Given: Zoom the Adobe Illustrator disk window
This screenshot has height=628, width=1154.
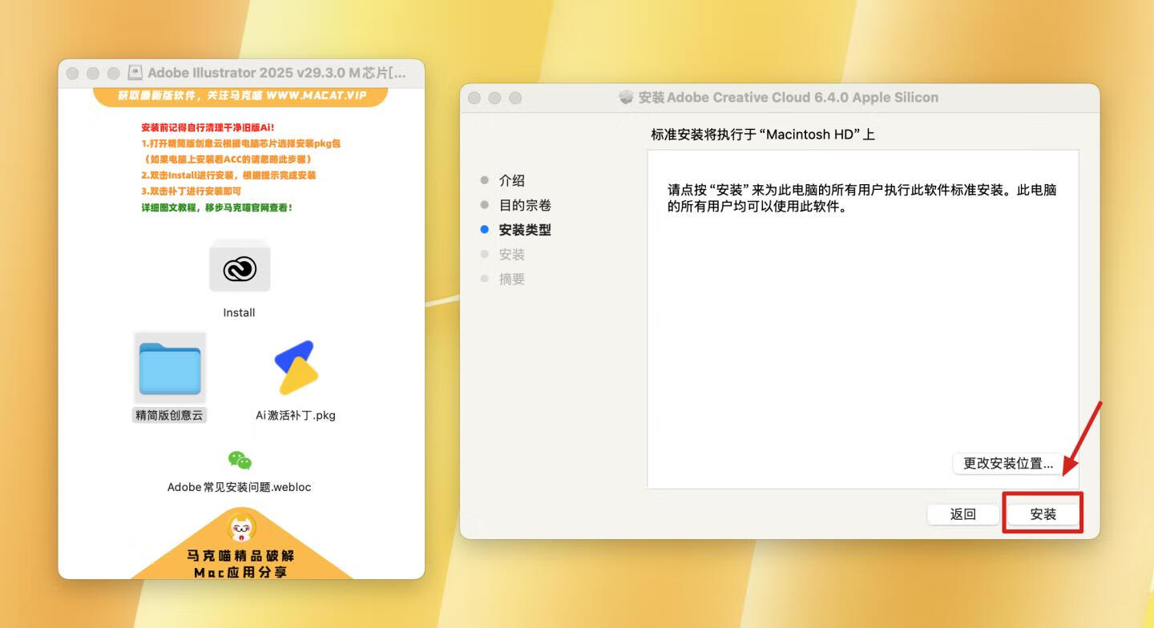Looking at the screenshot, I should tap(113, 73).
